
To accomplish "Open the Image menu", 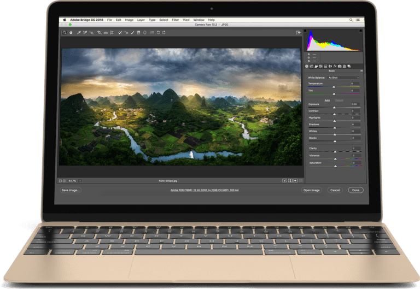I will pyautogui.click(x=129, y=20).
